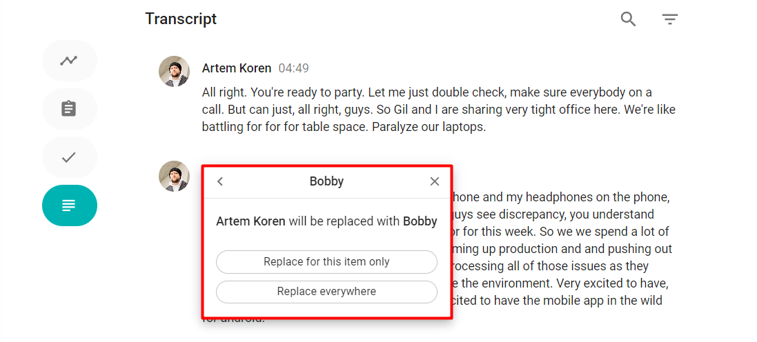Screen dimensions: 757x342
Task: Choose Replace everywhere
Action: [326, 292]
